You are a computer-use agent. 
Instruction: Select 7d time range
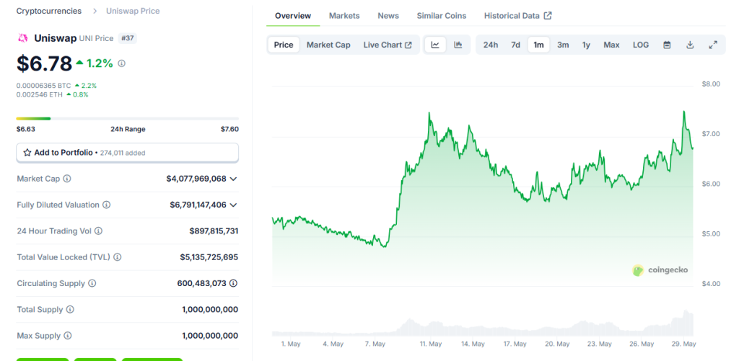coord(515,45)
